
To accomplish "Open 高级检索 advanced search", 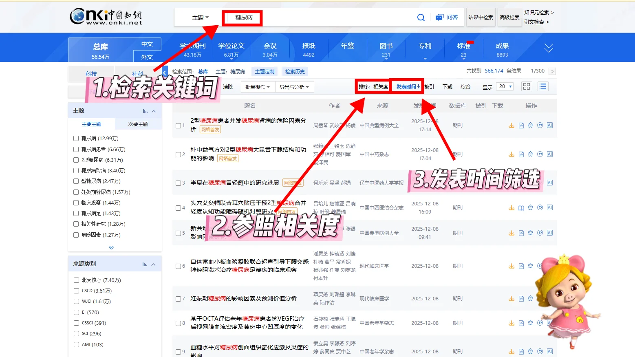I will tap(509, 18).
